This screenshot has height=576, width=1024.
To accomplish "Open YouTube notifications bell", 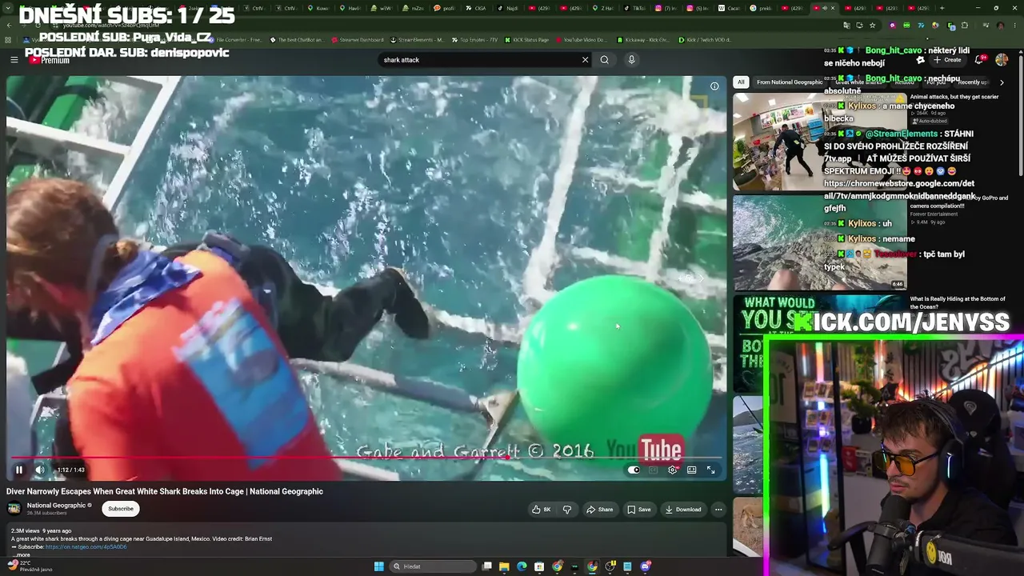I will (x=980, y=59).
